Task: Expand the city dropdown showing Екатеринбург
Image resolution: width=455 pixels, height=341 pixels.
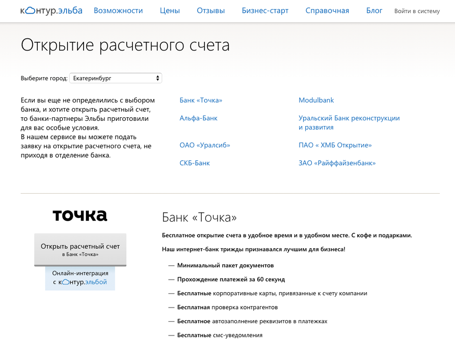Action: [116, 78]
